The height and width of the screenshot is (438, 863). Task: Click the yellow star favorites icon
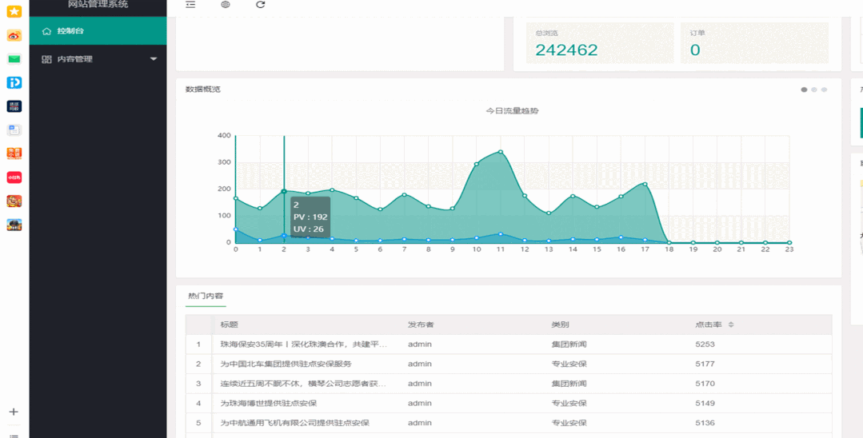click(x=14, y=11)
